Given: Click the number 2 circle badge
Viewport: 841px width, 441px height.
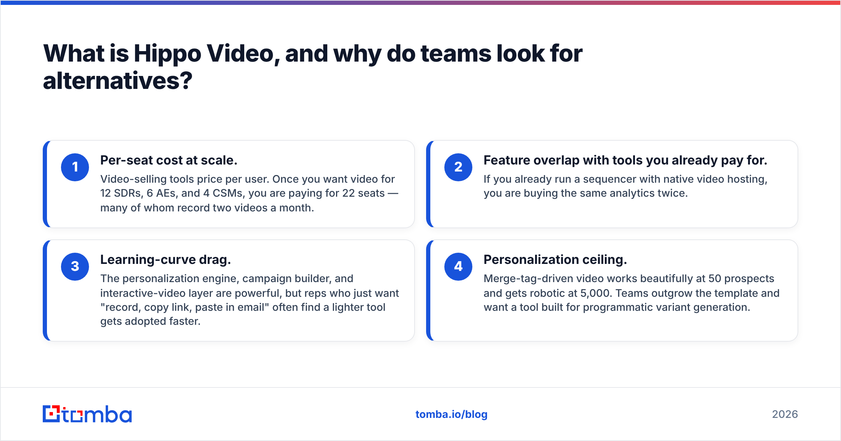Looking at the screenshot, I should click(458, 167).
